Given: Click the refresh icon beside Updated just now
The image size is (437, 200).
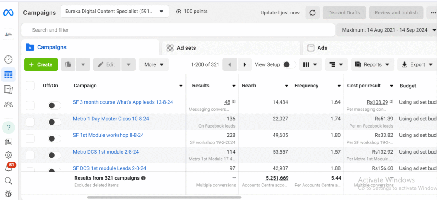Looking at the screenshot, I should click(x=312, y=13).
